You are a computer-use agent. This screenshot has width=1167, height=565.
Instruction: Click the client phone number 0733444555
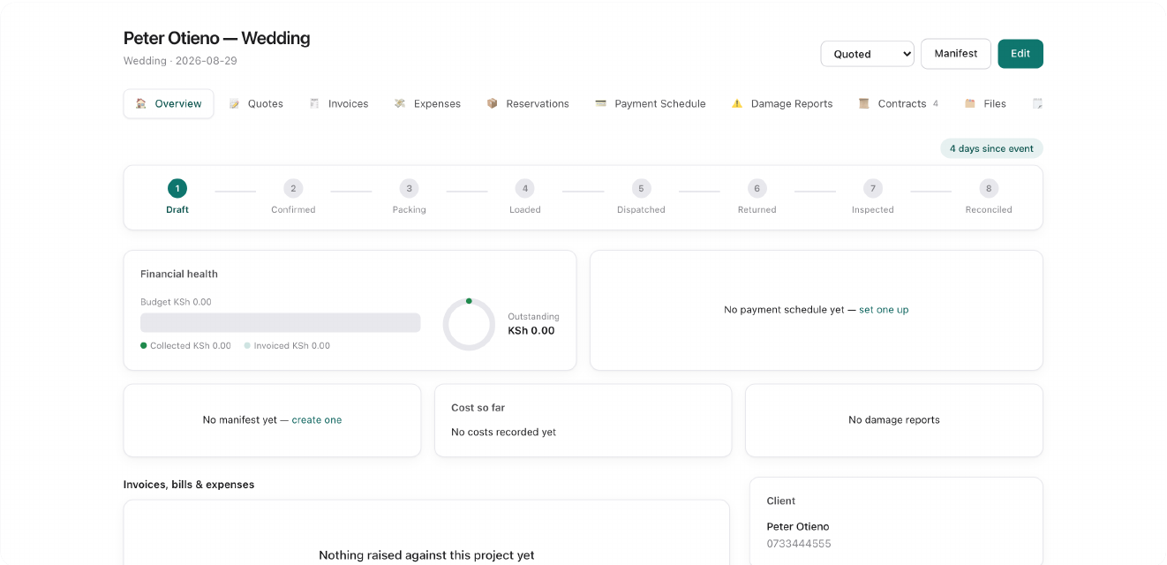[799, 544]
